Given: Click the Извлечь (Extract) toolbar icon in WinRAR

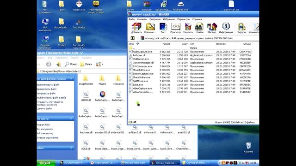Looking at the screenshot, I should coord(150,28).
